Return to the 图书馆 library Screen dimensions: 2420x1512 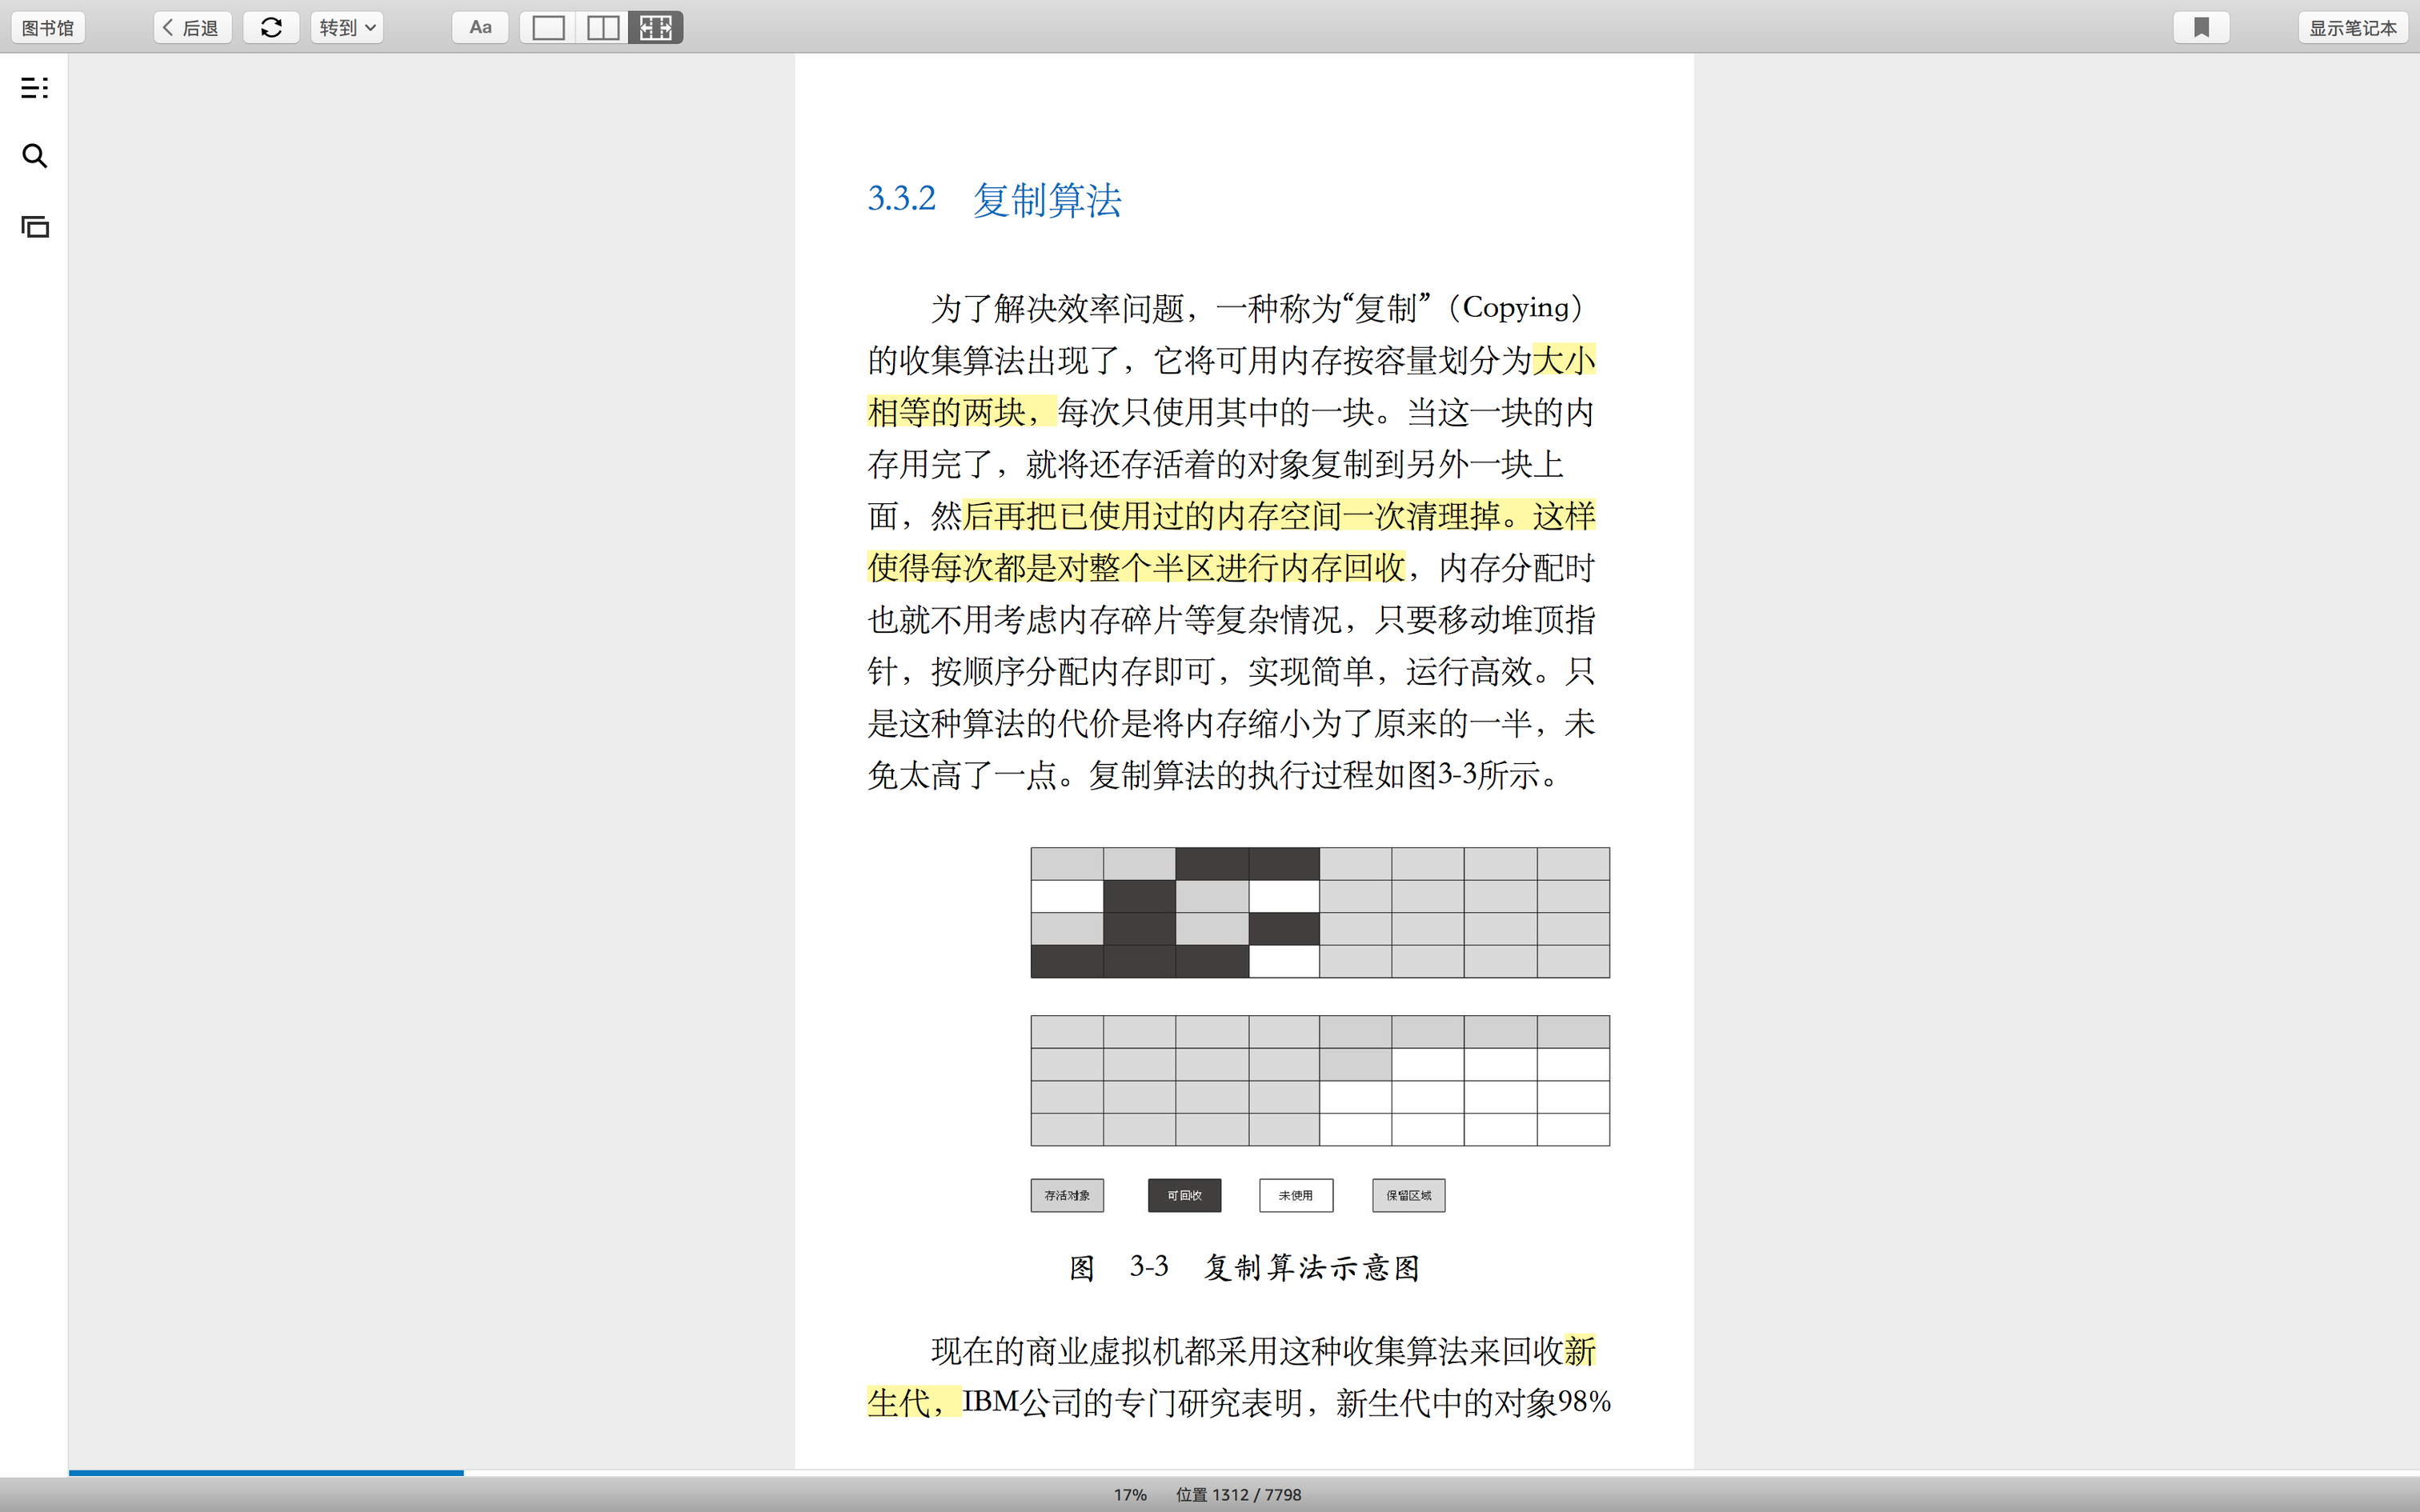point(48,28)
